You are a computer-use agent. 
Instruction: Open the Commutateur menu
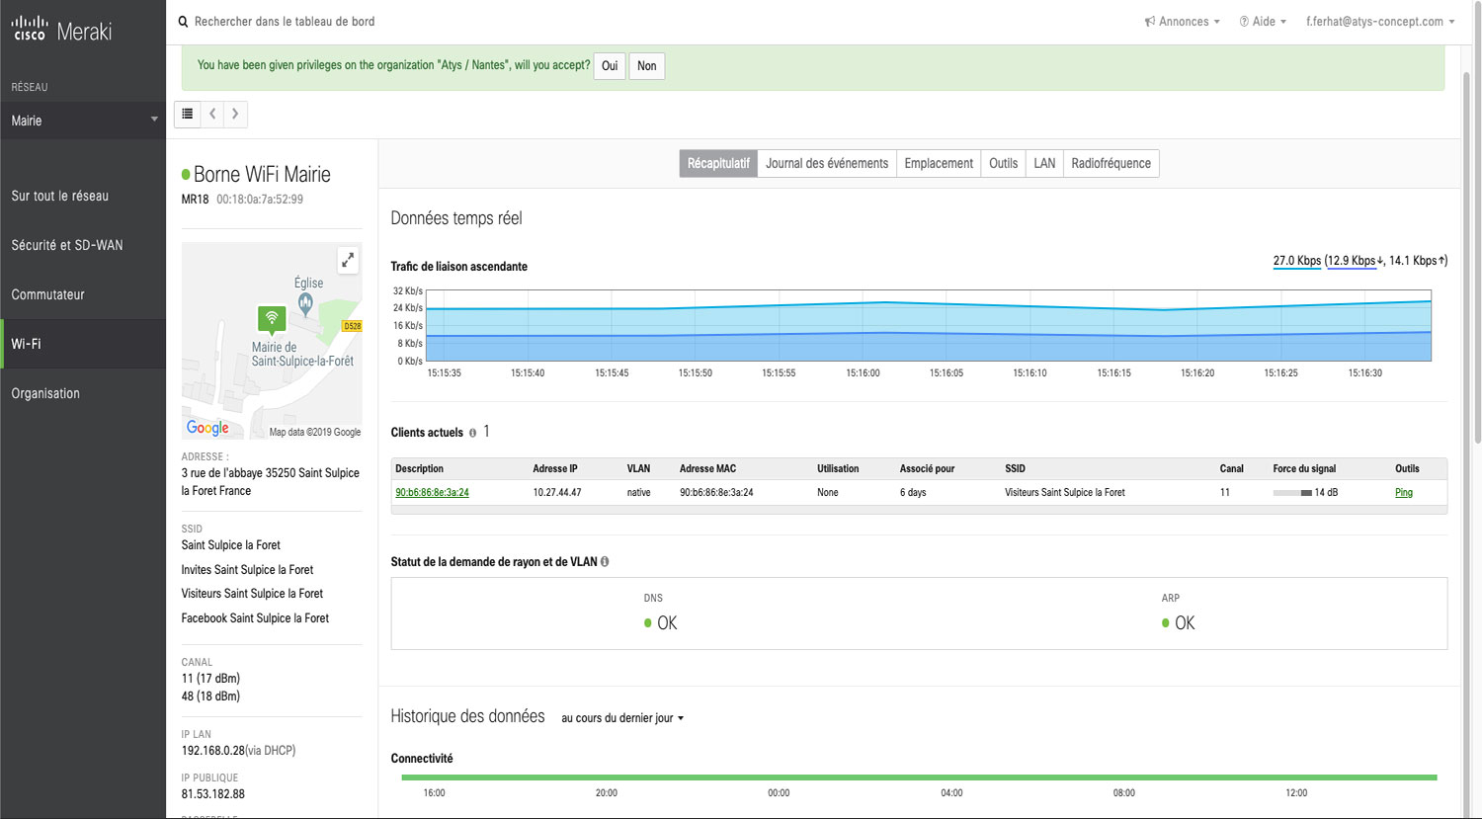pyautogui.click(x=83, y=294)
